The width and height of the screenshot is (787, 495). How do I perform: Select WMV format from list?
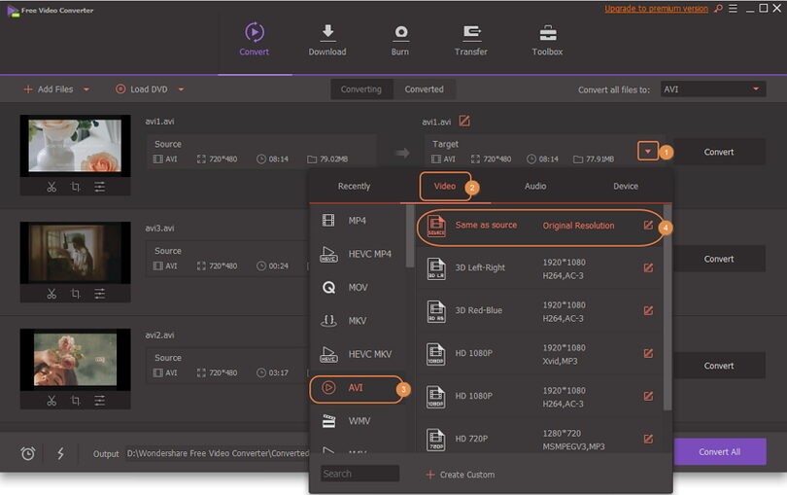358,421
